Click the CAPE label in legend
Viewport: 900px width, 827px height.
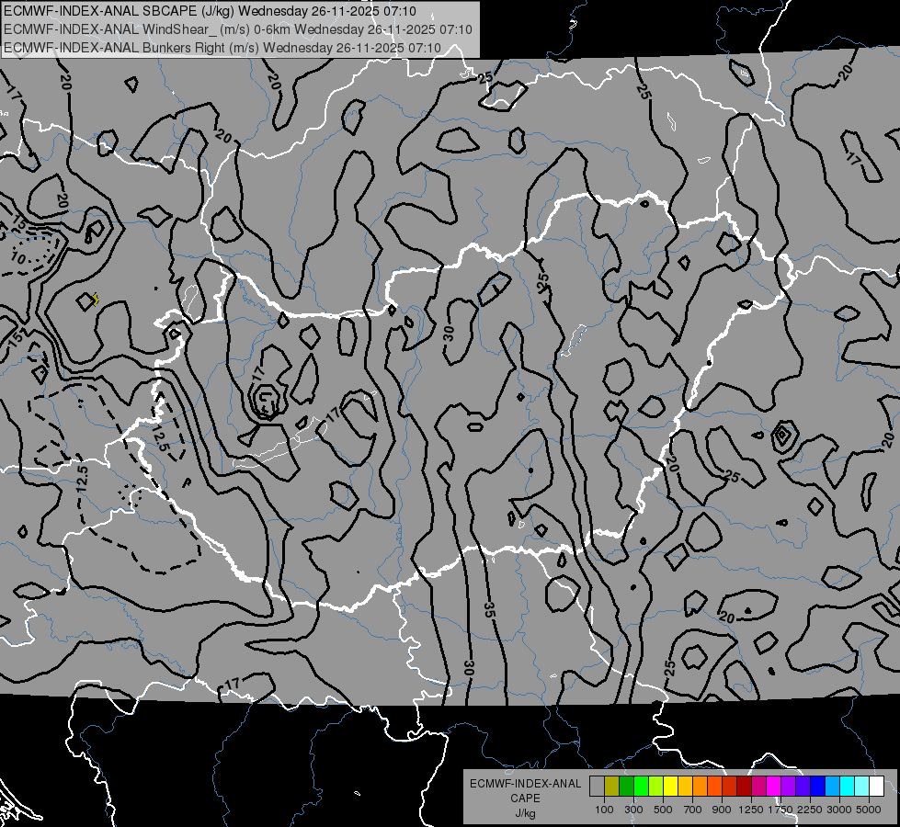coord(525,799)
